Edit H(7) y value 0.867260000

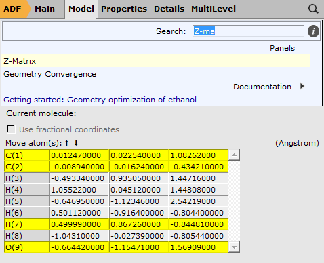(139, 224)
